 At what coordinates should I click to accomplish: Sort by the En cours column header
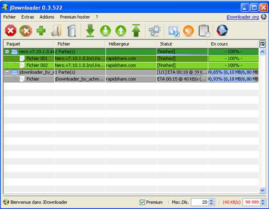(x=233, y=44)
